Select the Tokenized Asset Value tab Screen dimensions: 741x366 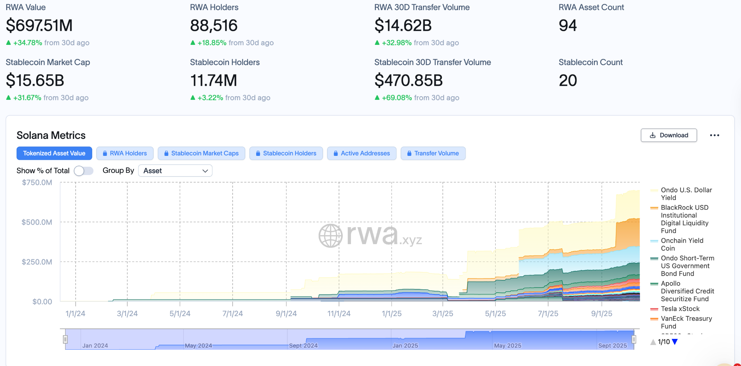54,153
